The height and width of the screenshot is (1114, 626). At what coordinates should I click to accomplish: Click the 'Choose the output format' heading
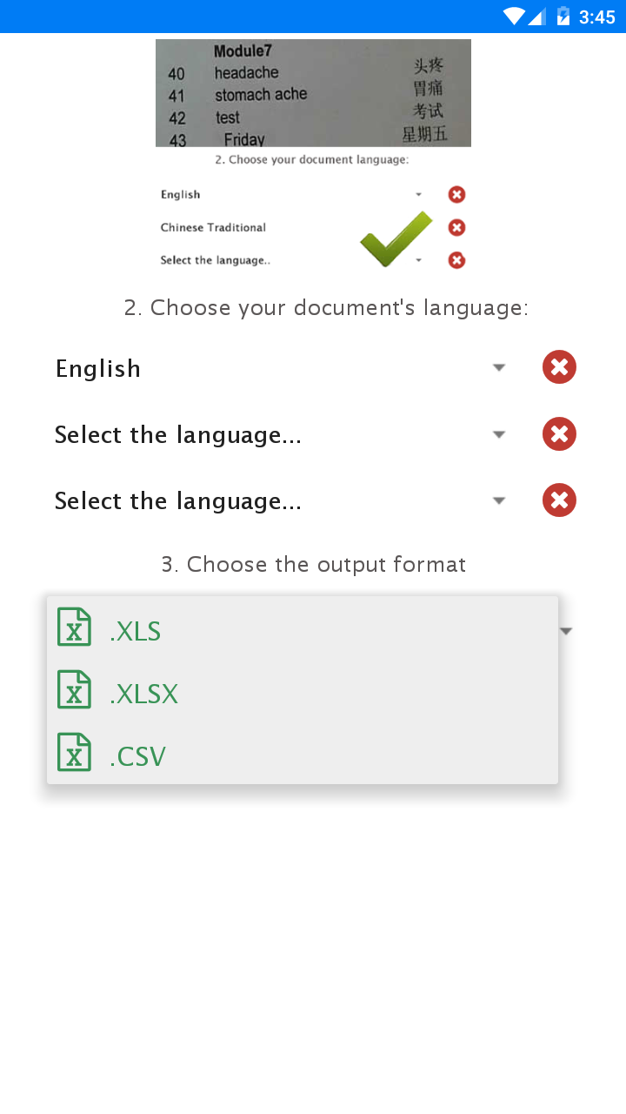coord(313,564)
